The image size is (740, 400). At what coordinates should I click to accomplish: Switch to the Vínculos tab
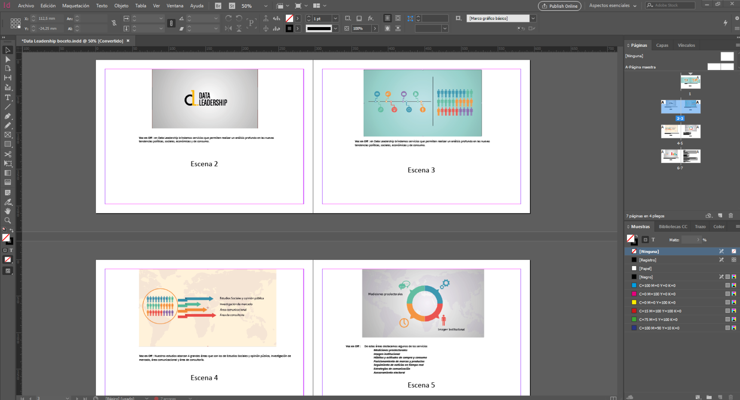[686, 45]
